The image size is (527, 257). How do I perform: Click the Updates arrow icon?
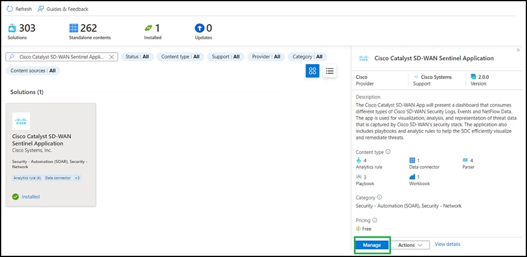(200, 28)
